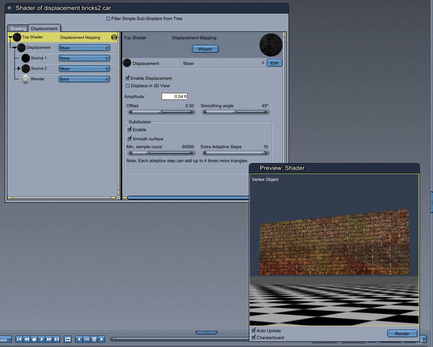This screenshot has height=347, width=433.
Task: Adjust the Offset slider
Action: (x=161, y=112)
